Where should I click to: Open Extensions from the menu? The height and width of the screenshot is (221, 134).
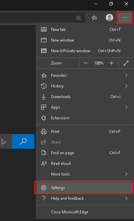click(x=85, y=118)
